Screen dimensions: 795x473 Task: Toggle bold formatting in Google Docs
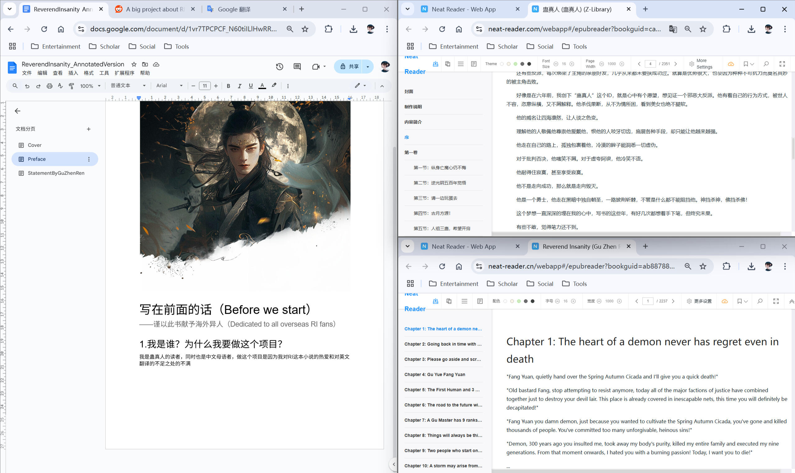[x=229, y=85]
